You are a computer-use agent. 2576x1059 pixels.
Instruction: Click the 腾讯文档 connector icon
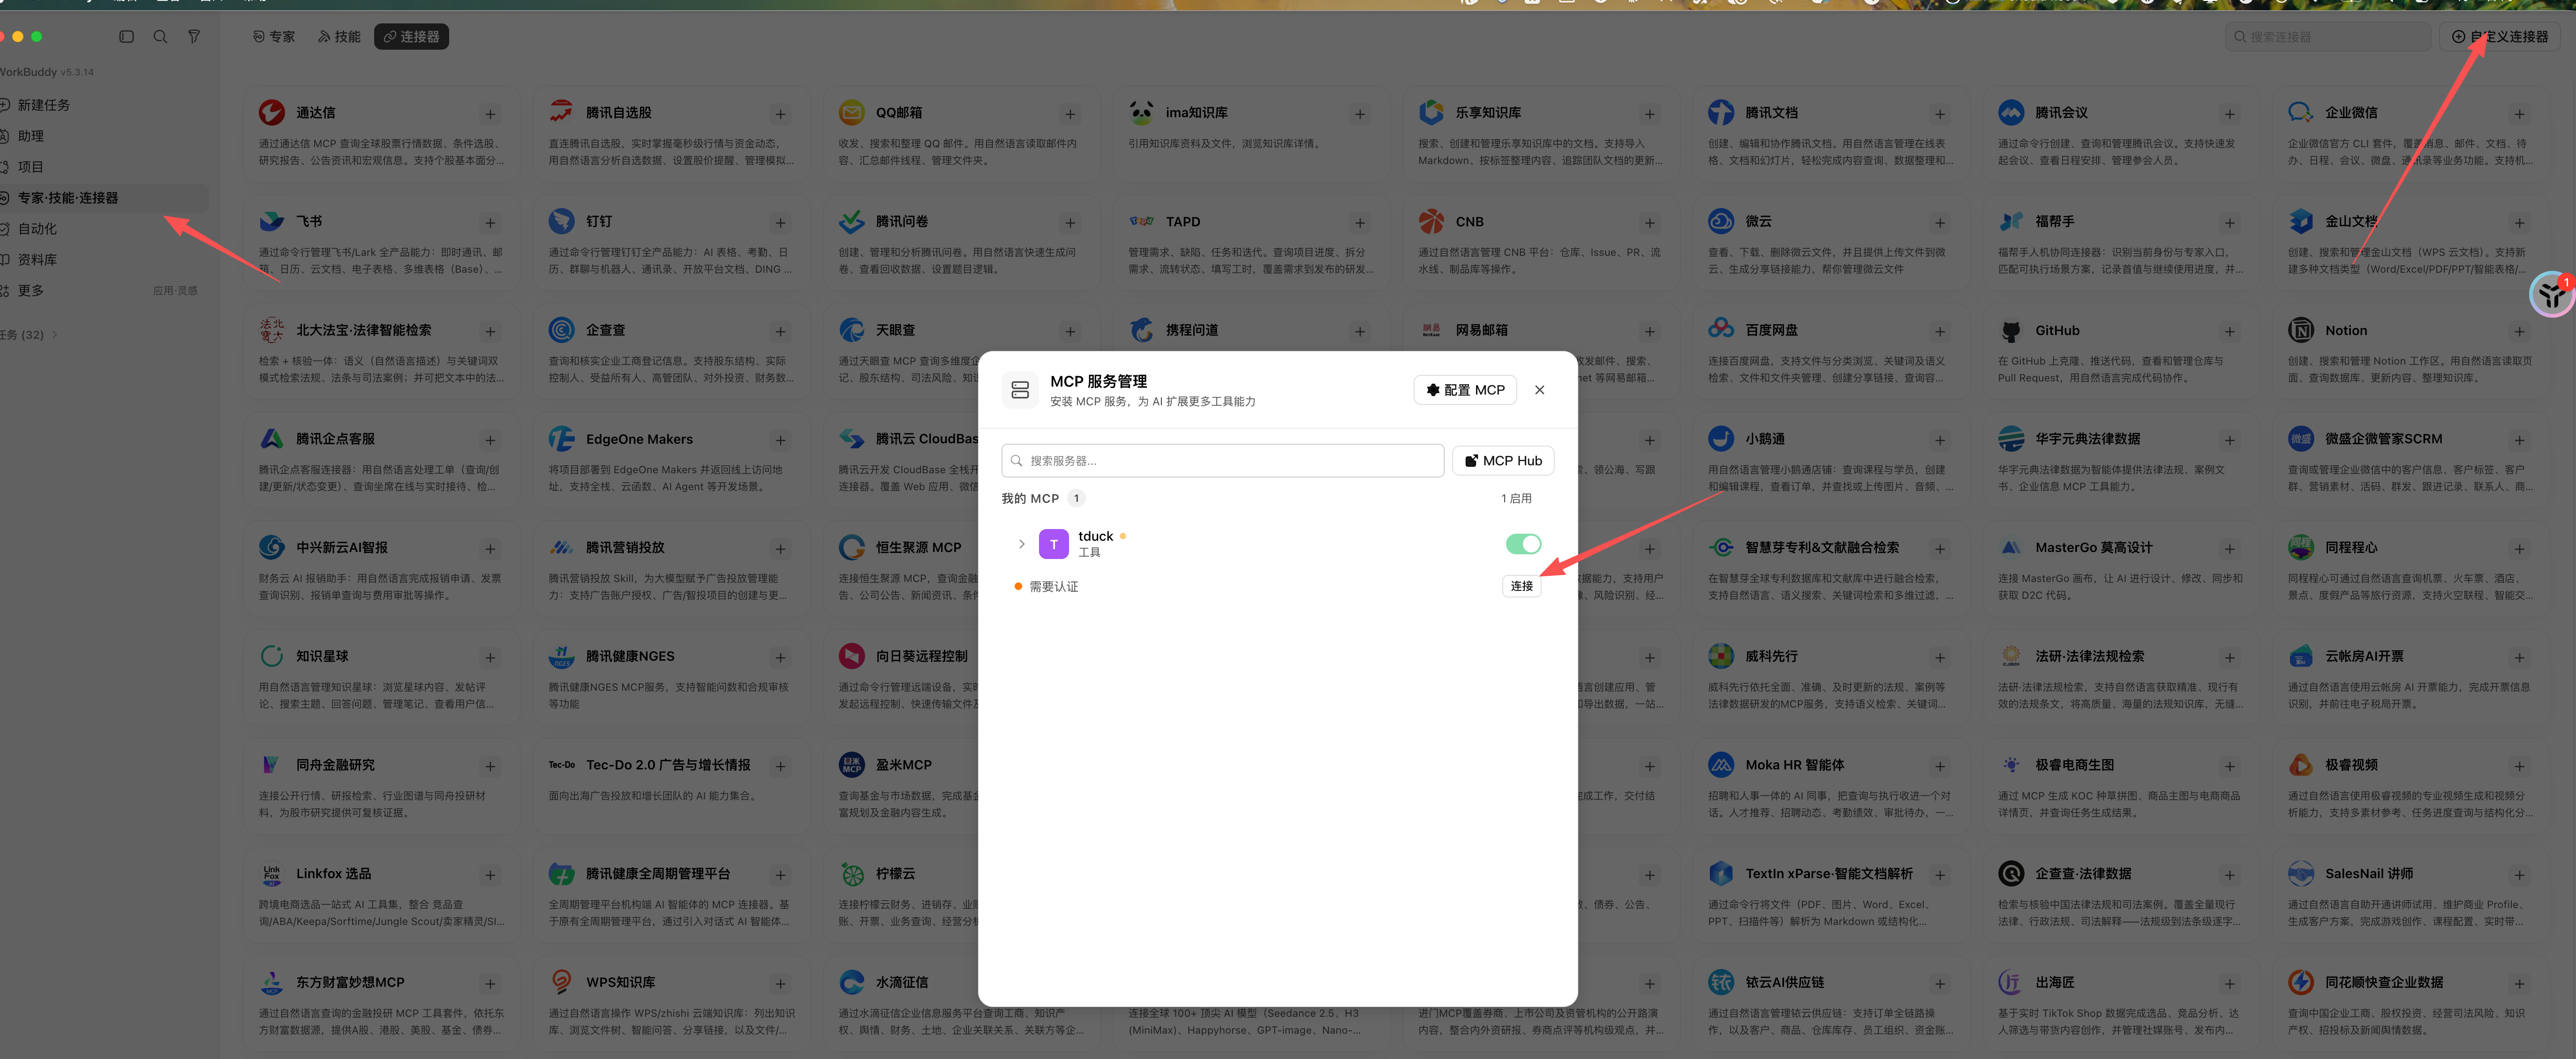(1721, 113)
